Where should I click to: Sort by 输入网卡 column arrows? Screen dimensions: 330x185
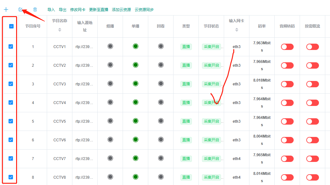click(237, 30)
